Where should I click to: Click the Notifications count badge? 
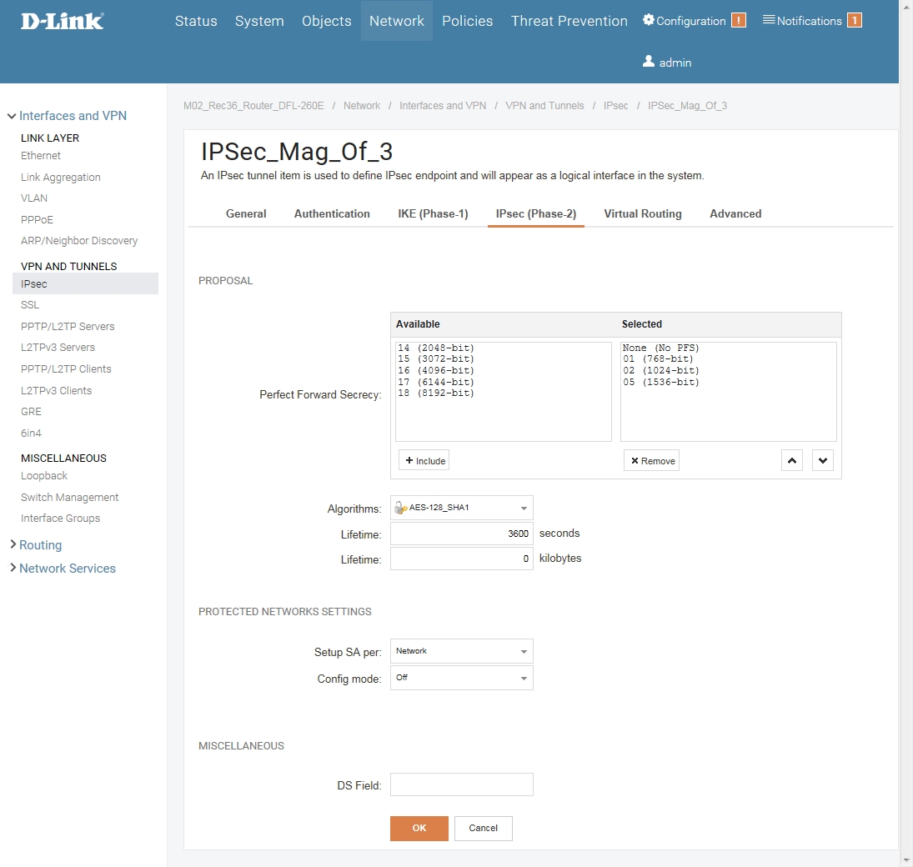coord(854,21)
